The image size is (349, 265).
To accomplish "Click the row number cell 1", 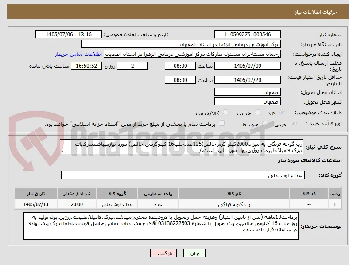I will 335,204.
